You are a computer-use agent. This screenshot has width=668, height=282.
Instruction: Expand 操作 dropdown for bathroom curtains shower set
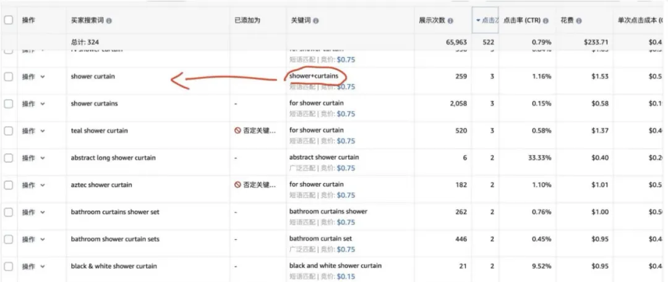click(33, 212)
